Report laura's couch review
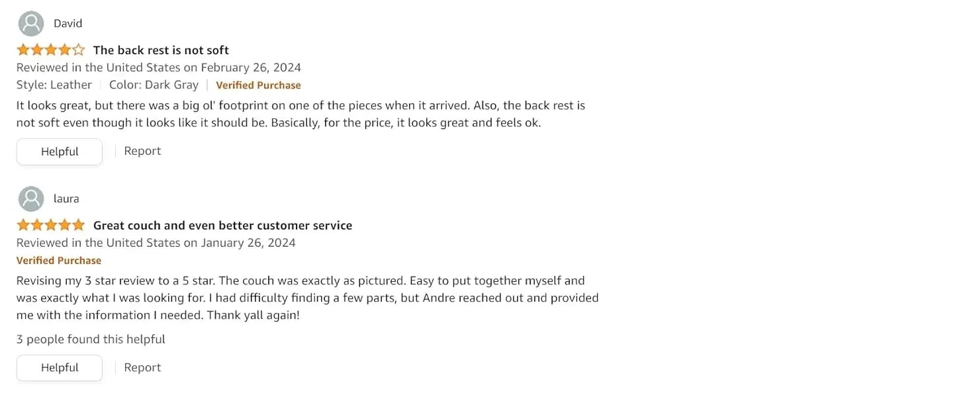 [142, 367]
